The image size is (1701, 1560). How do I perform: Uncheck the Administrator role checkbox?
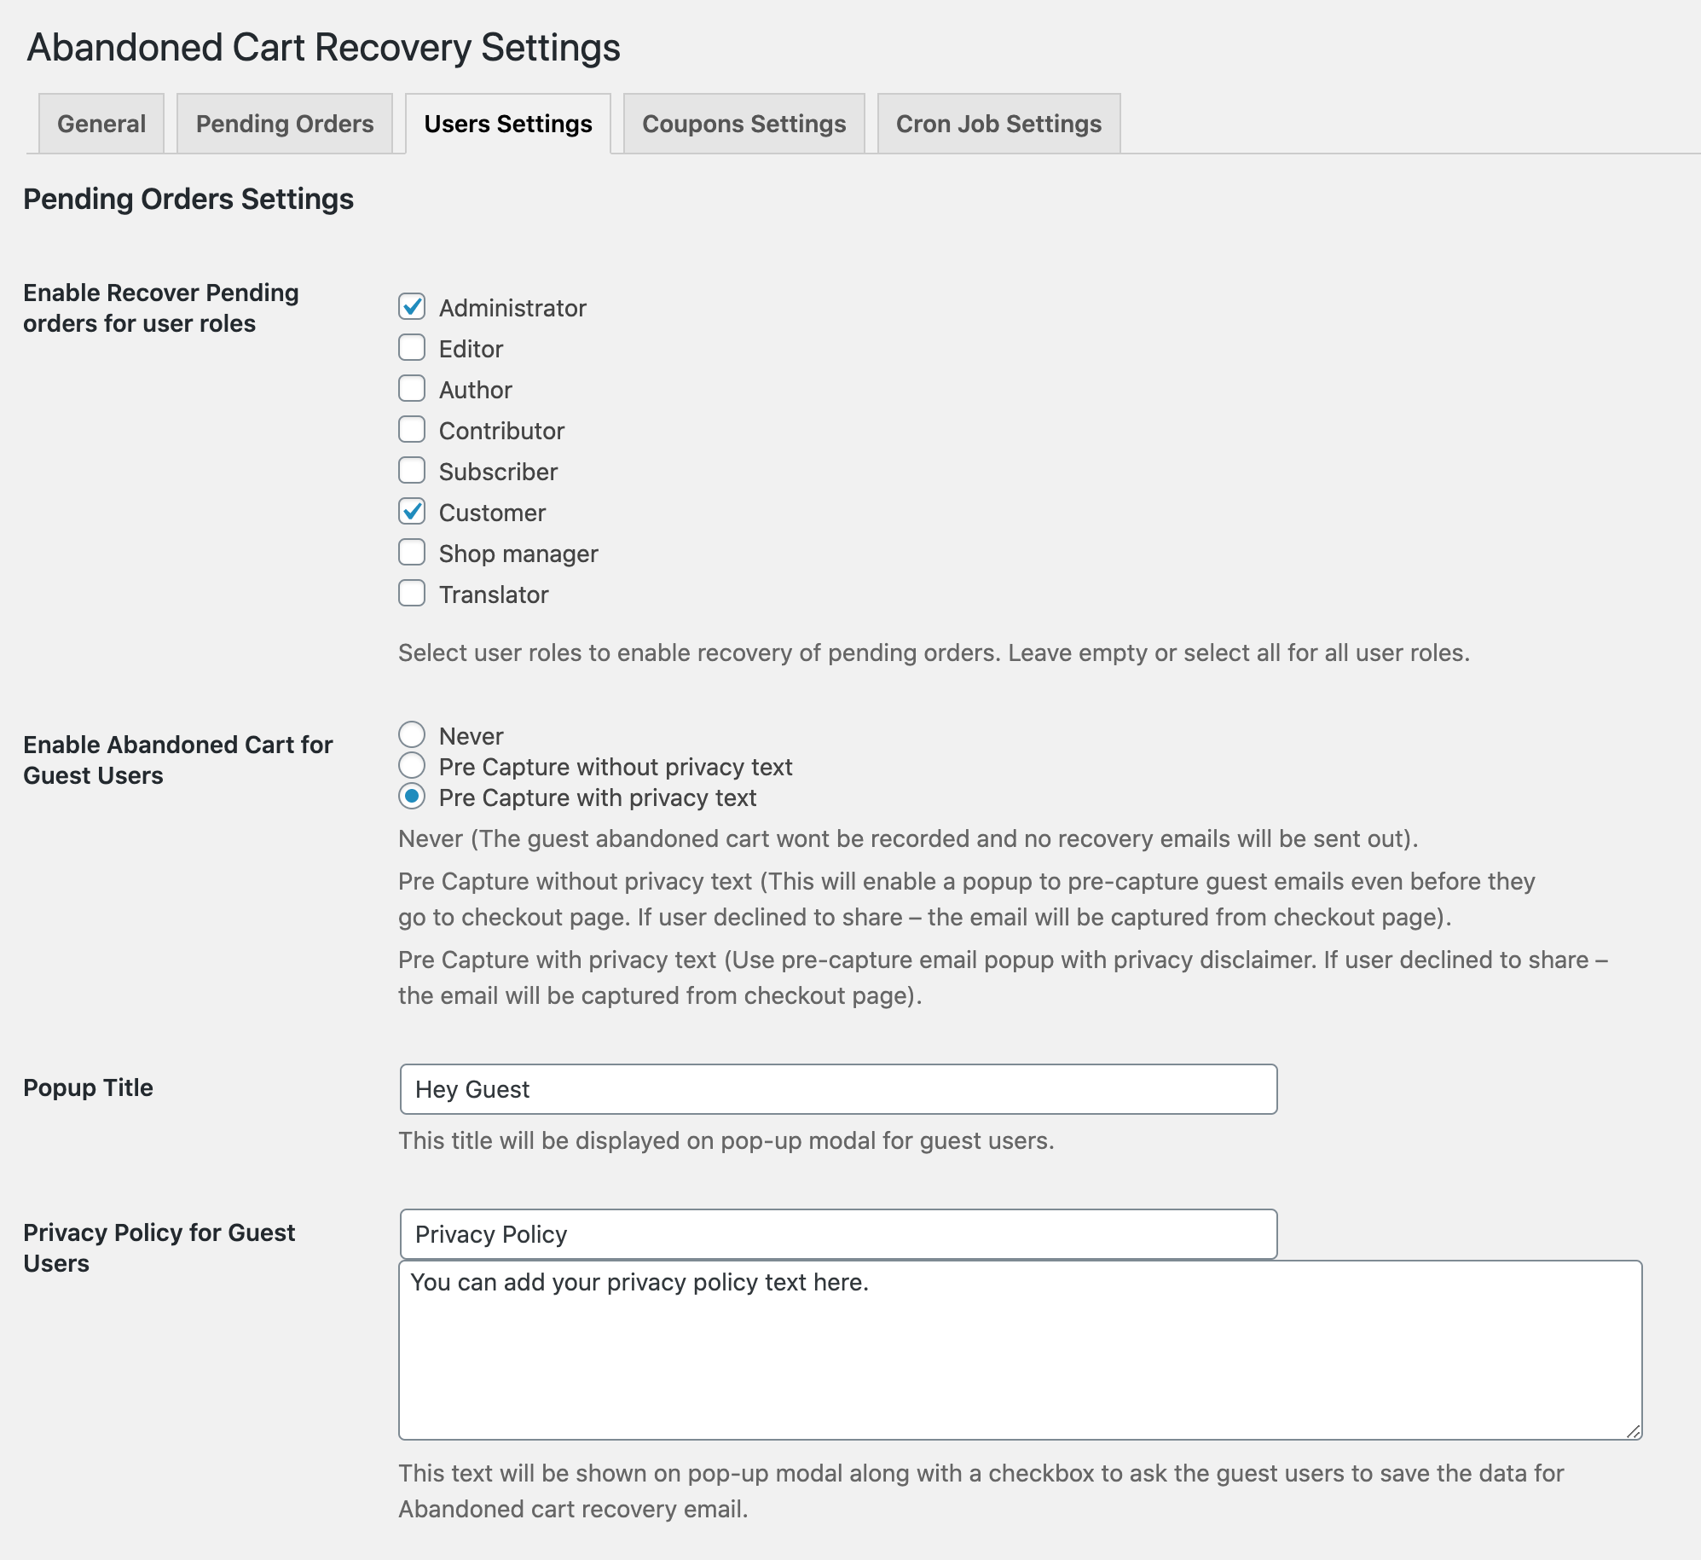[412, 306]
